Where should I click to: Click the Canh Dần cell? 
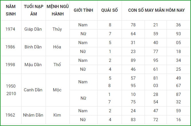pos(34,90)
